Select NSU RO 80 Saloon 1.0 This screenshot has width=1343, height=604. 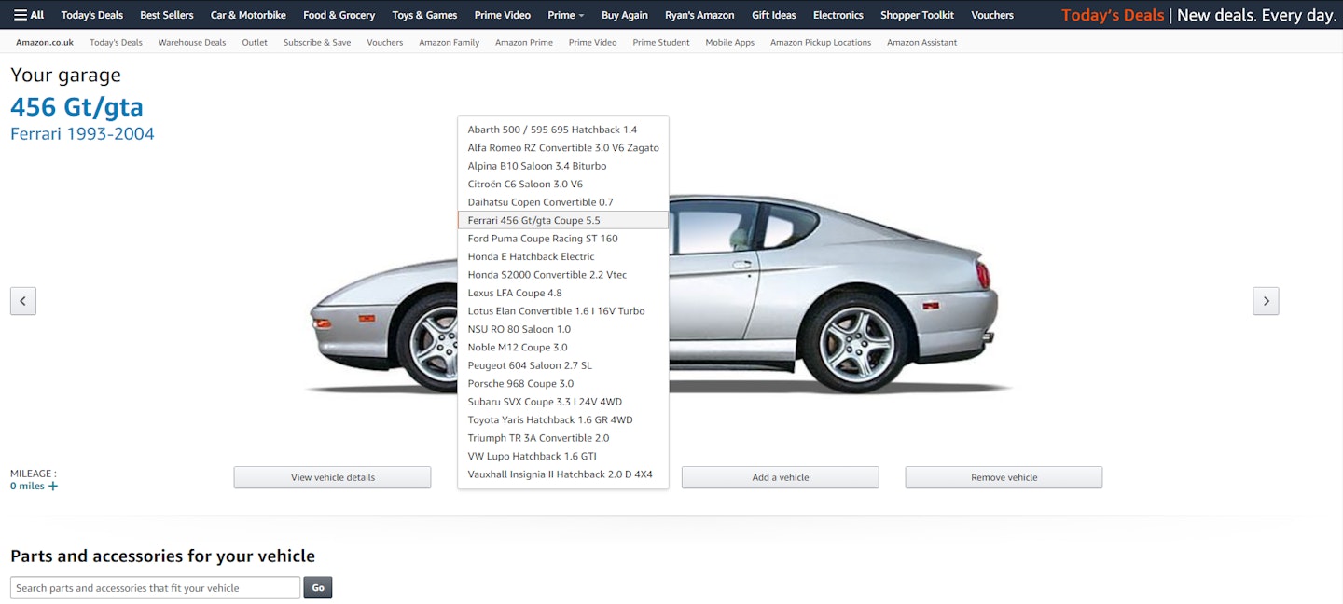pyautogui.click(x=563, y=329)
